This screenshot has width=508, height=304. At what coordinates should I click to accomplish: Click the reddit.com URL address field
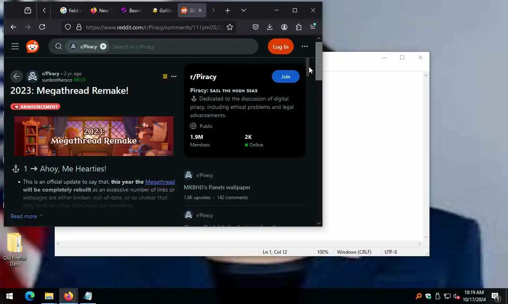point(154,27)
